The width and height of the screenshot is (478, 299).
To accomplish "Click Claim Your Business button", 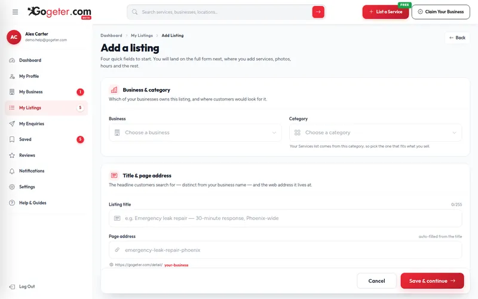I will tap(440, 12).
